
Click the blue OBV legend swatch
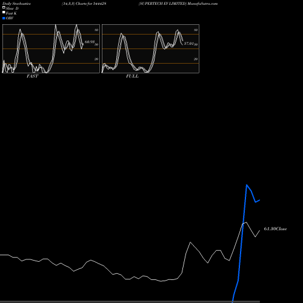click(x=4, y=18)
